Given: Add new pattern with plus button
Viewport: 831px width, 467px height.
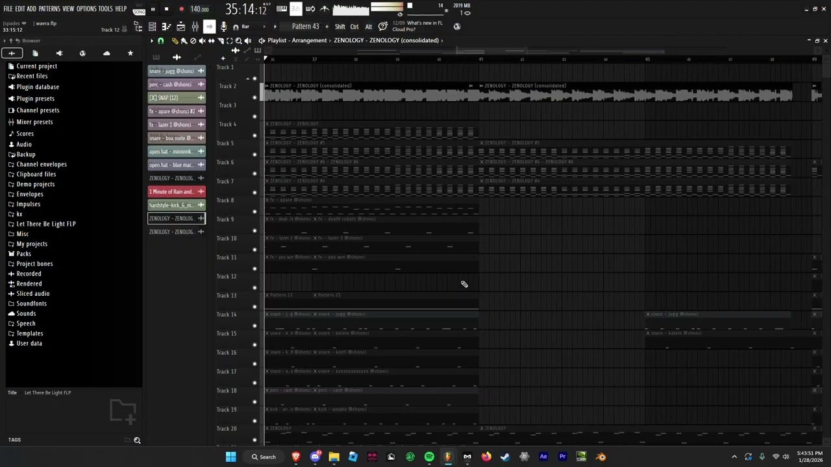Looking at the screenshot, I should point(327,27).
